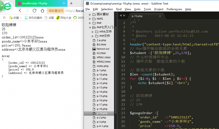The image size is (219, 129).
Task: Click the 域名重定向 button
Action: 56,11
